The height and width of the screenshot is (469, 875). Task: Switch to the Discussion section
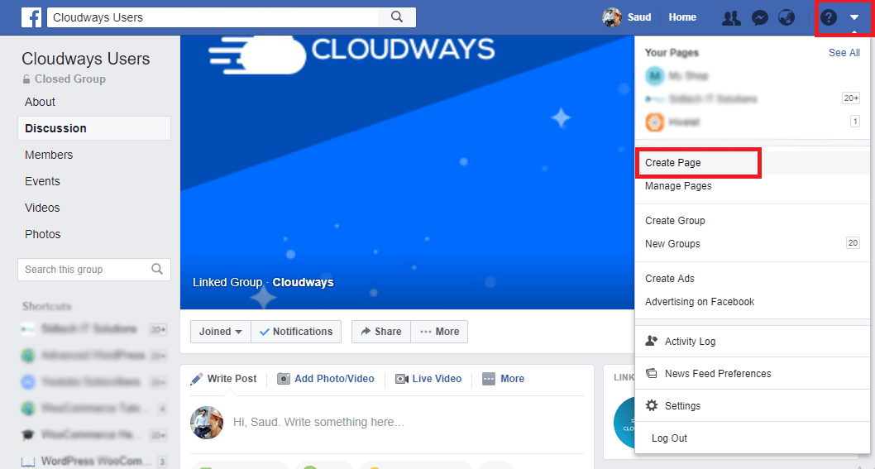point(94,128)
